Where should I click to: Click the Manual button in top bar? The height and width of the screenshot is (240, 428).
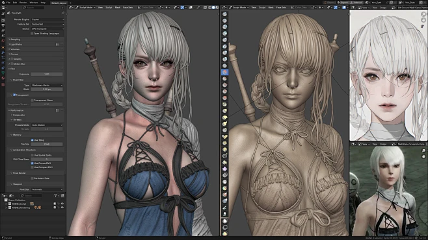[x=356, y=3]
